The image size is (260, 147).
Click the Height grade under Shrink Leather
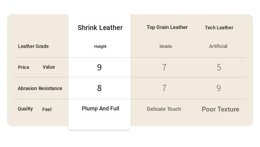point(100,47)
